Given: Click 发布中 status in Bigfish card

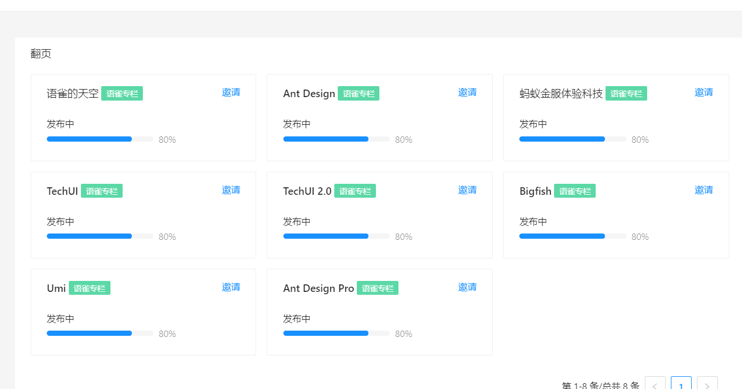Looking at the screenshot, I should (533, 221).
